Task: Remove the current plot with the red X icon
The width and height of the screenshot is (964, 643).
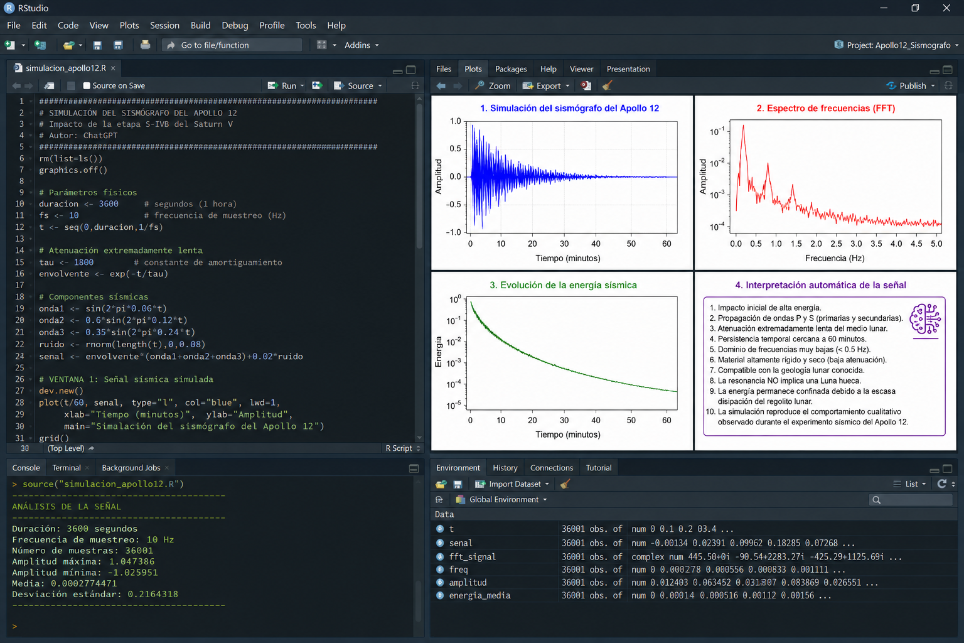Action: (586, 86)
